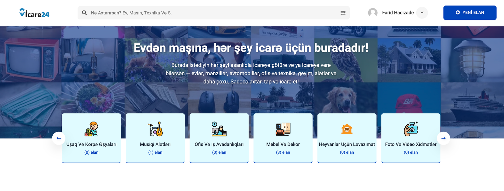Viewport: 504px width, 191px height.
Task: Open search filter settings icon
Action: point(343,13)
